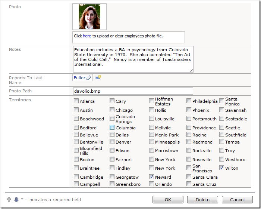Uncheck the Wilton territory checkbox

222,168
